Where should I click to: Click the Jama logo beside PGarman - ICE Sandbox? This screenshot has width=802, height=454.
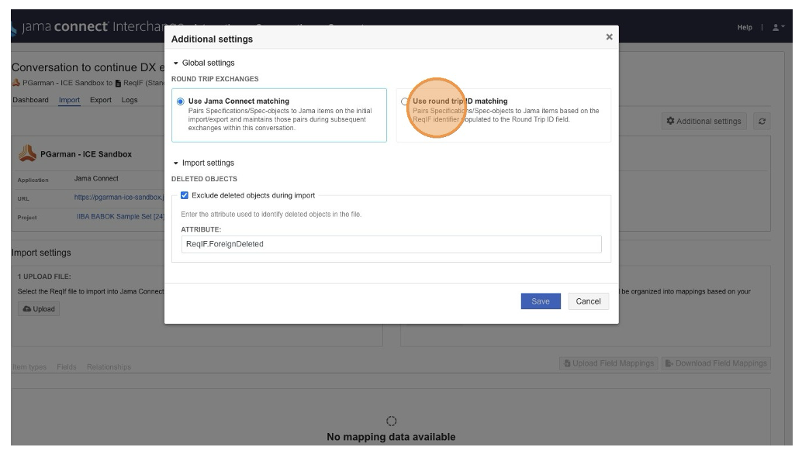(x=28, y=153)
